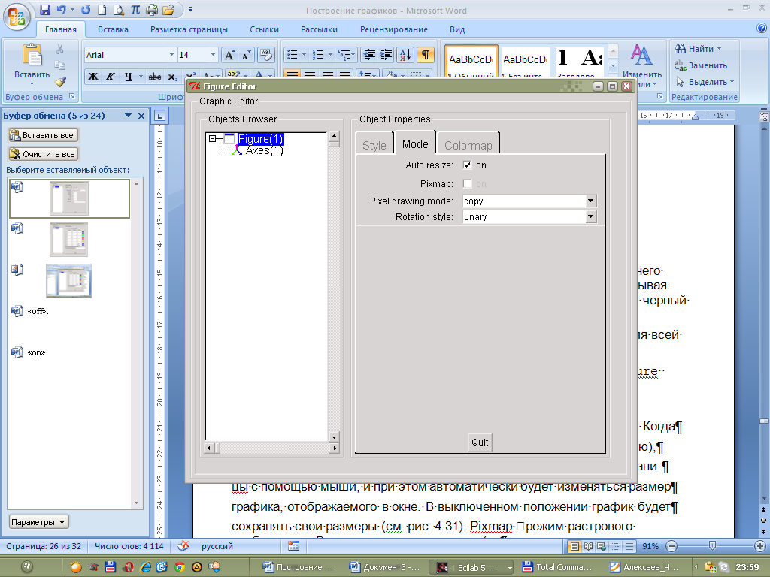This screenshot has height=577, width=770.
Task: Switch to Print Layout view in status bar
Action: 574,546
